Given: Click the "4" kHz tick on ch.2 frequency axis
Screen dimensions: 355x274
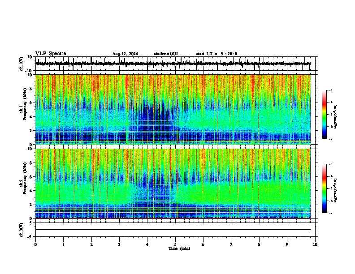Looking at the screenshot, I should 32,191.
